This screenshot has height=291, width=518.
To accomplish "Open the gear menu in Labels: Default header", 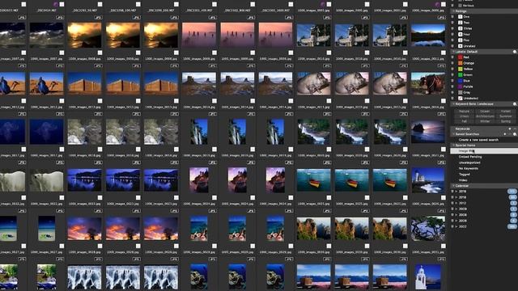I will click(x=515, y=52).
